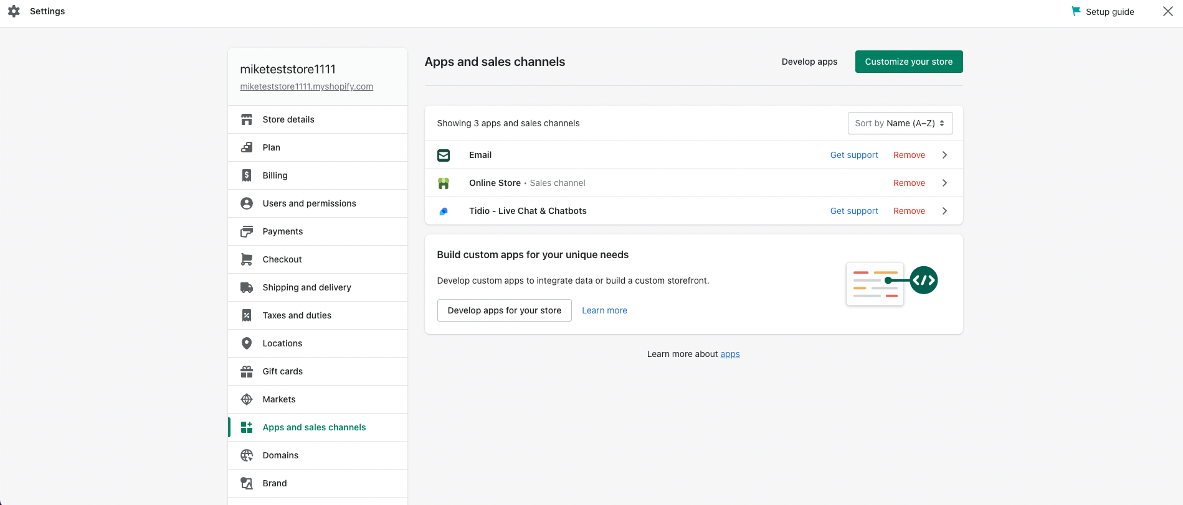Go to Taxes and duties
Screen dimensions: 1183x505
(318, 315)
